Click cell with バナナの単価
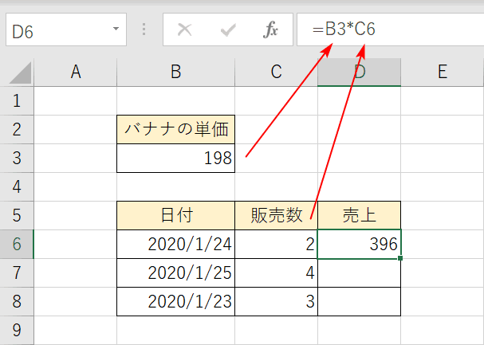The height and width of the screenshot is (345, 484). pos(176,130)
